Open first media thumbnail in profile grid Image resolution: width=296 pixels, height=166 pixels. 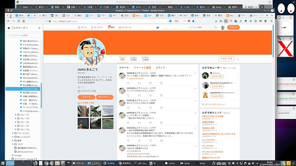pyautogui.click(x=83, y=111)
